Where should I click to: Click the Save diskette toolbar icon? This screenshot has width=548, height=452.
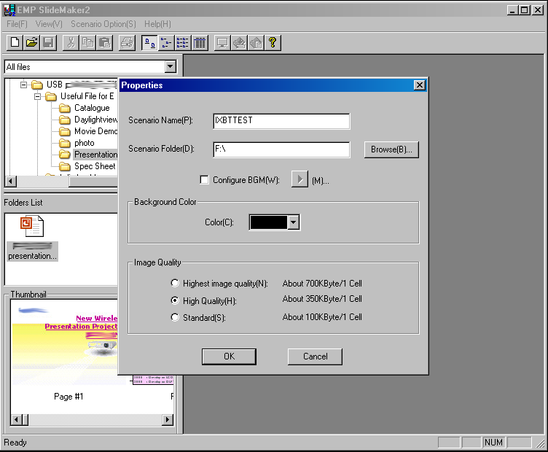point(49,43)
